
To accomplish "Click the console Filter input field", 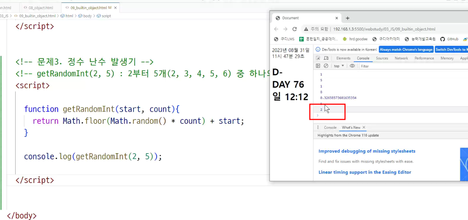I will pos(413,66).
